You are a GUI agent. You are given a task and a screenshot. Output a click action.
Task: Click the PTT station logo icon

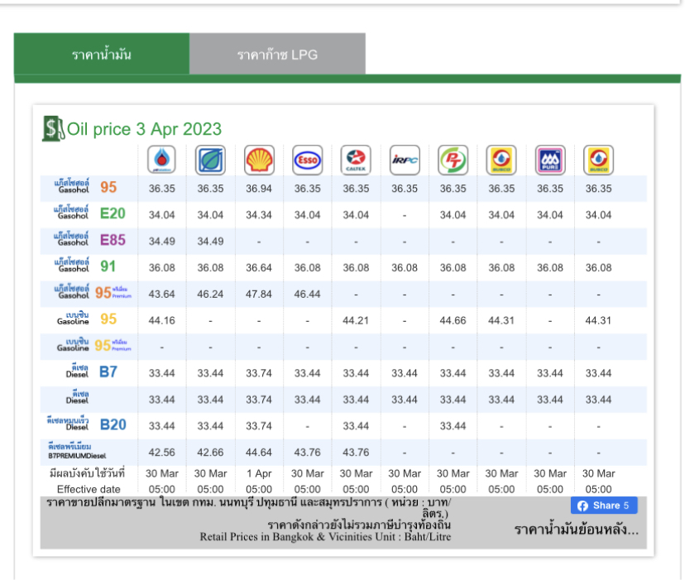pyautogui.click(x=161, y=160)
